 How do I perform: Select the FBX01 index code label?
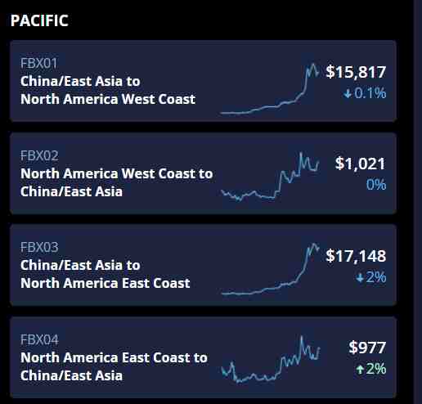[x=38, y=63]
